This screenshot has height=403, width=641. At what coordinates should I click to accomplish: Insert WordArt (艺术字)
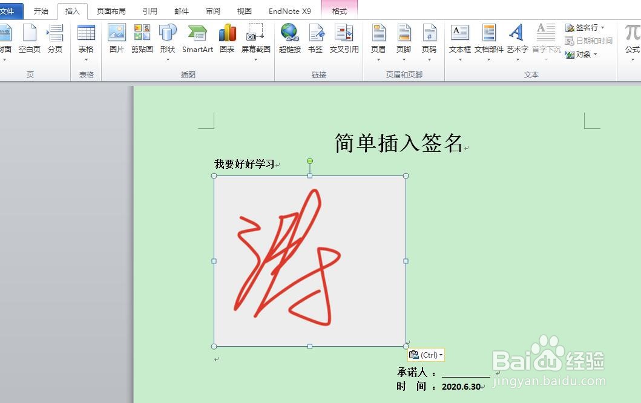[x=517, y=38]
